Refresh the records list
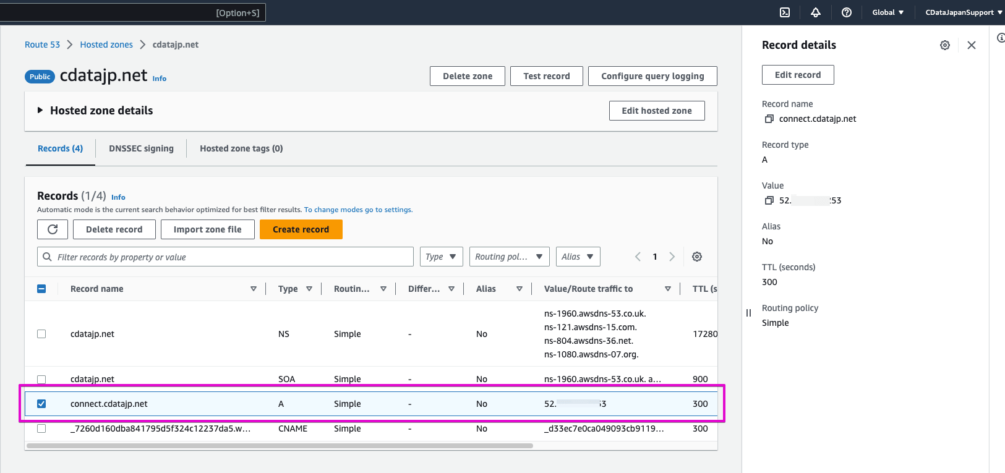The width and height of the screenshot is (1005, 473). [53, 229]
